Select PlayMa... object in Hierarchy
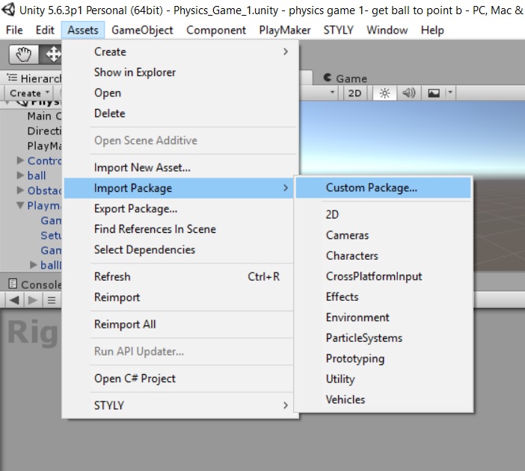 (x=44, y=146)
